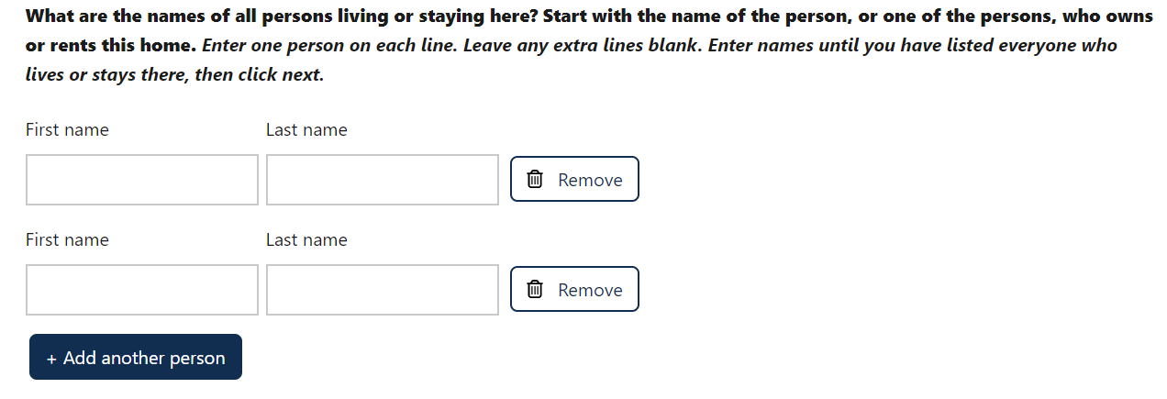Select the second person's Last name field
Screen dimensions: 1167x399
pyautogui.click(x=383, y=290)
